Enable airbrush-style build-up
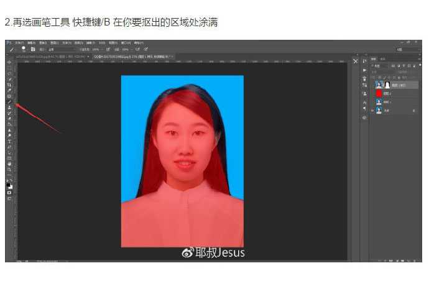This screenshot has width=429, height=304. [x=137, y=50]
